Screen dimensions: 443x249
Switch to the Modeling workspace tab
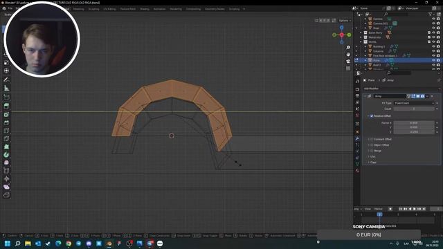78,9
